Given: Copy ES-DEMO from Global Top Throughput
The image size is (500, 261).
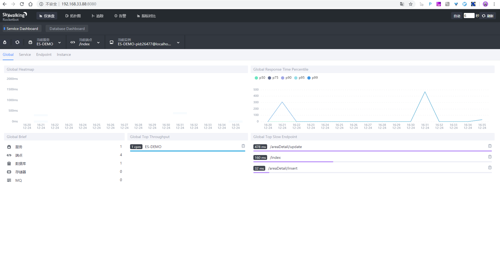Looking at the screenshot, I should click(243, 146).
